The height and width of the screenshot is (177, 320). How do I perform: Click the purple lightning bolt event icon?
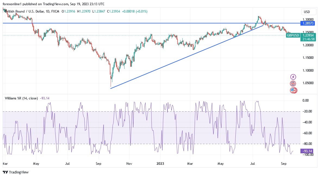click(293, 77)
